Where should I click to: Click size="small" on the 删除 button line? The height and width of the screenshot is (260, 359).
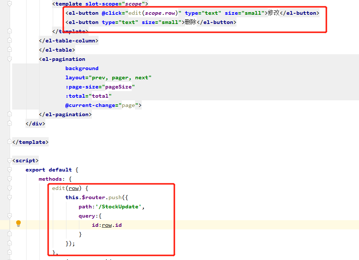pyautogui.click(x=162, y=22)
